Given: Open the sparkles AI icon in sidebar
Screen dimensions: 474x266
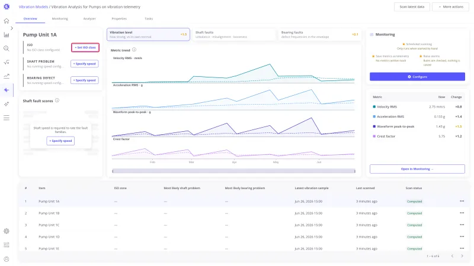Looking at the screenshot, I should [x=7, y=104].
